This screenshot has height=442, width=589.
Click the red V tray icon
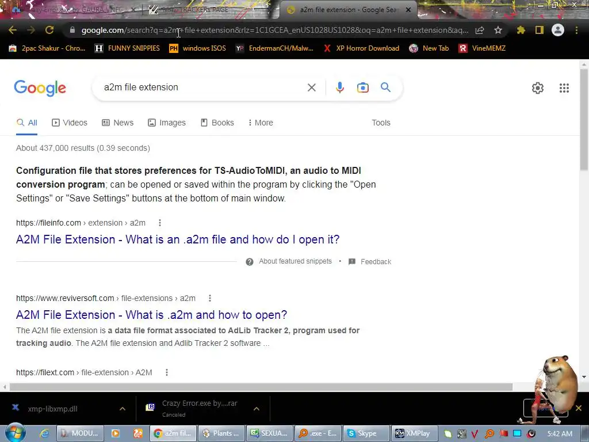point(475,434)
